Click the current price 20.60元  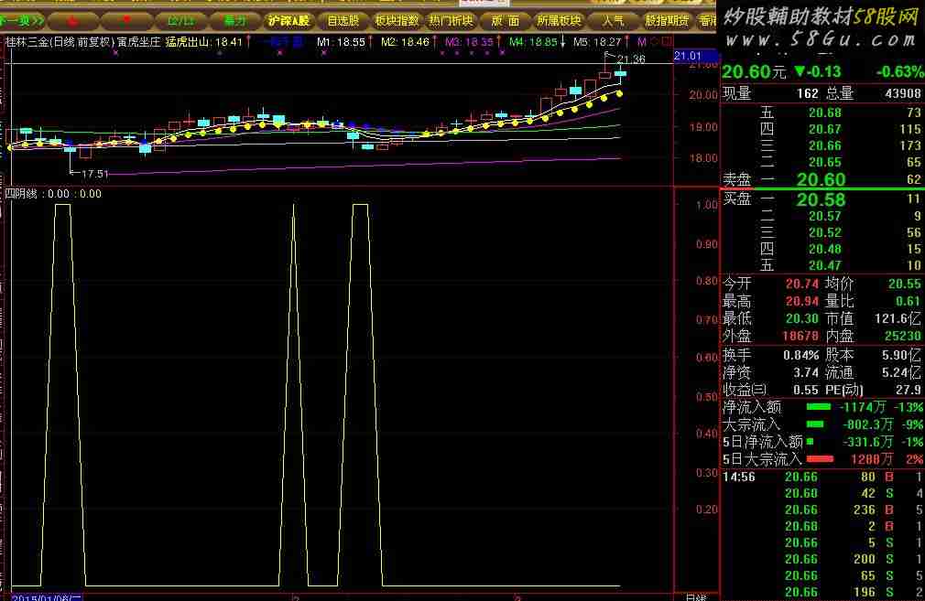coord(754,72)
